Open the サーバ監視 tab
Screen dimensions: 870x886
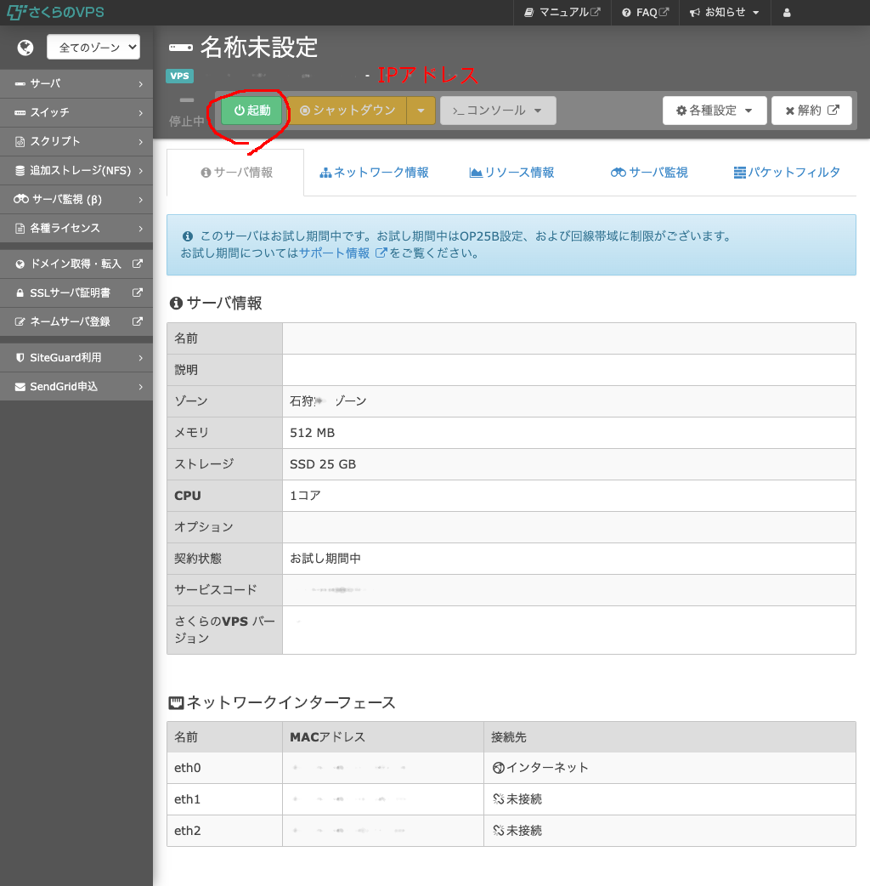[649, 173]
